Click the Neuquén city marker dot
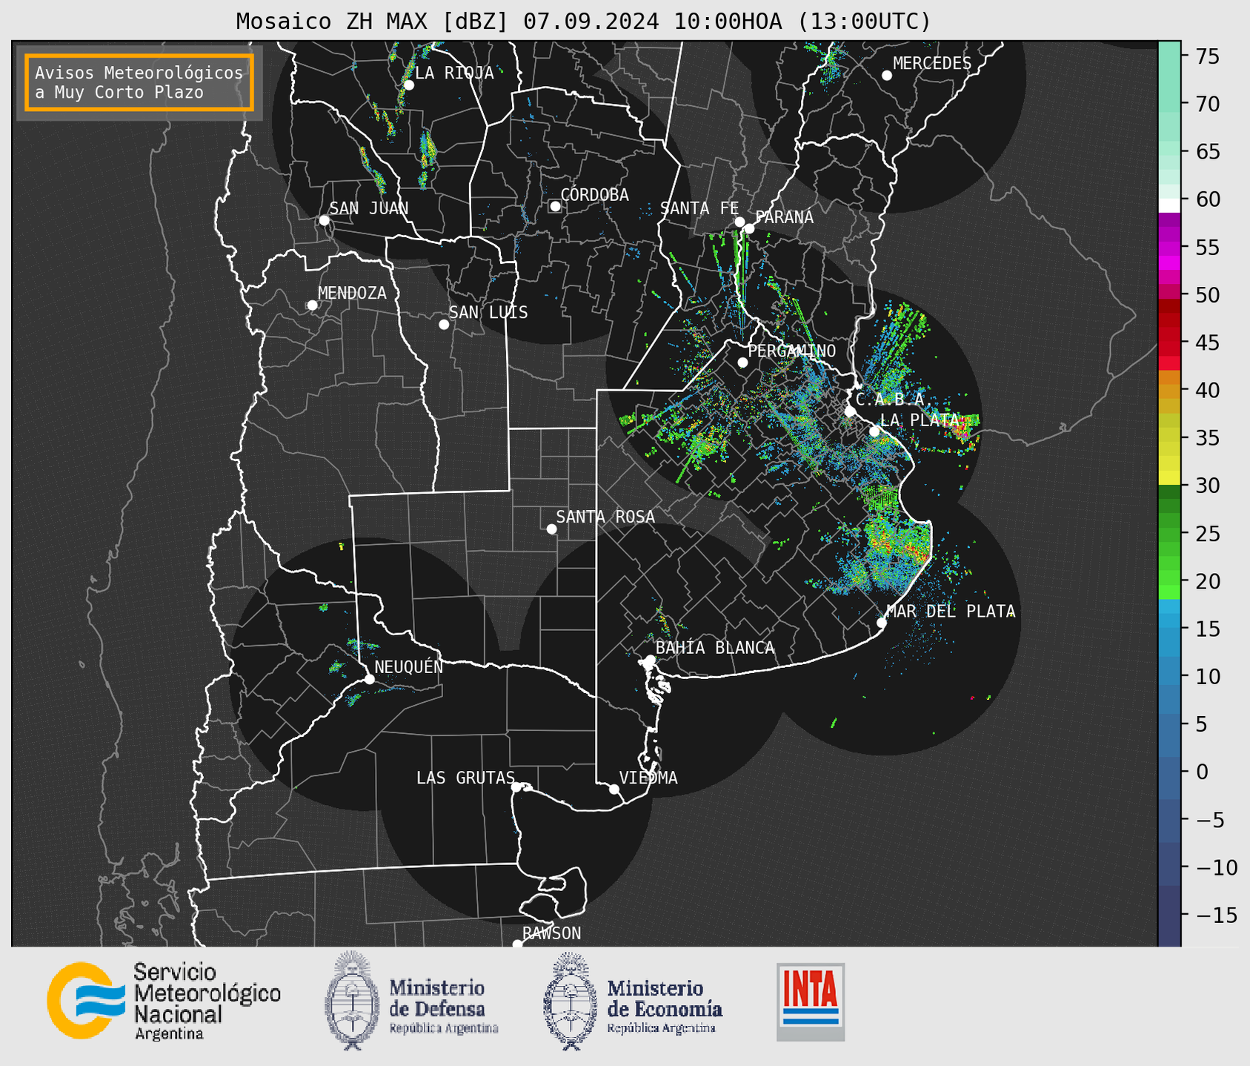The height and width of the screenshot is (1066, 1250). 369,679
